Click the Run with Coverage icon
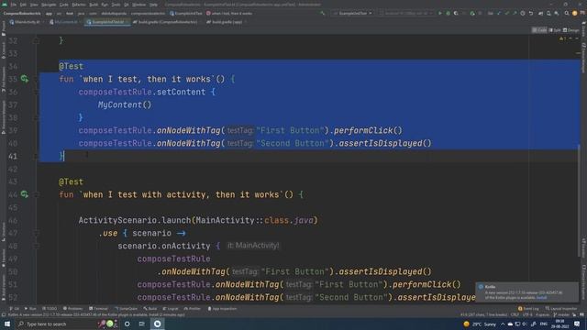The image size is (587, 330). point(456,13)
